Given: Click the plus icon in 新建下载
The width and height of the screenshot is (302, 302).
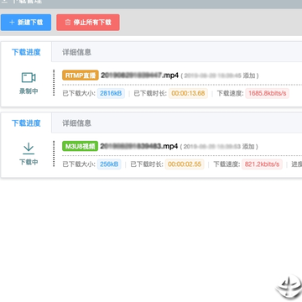Looking at the screenshot, I should (12, 23).
